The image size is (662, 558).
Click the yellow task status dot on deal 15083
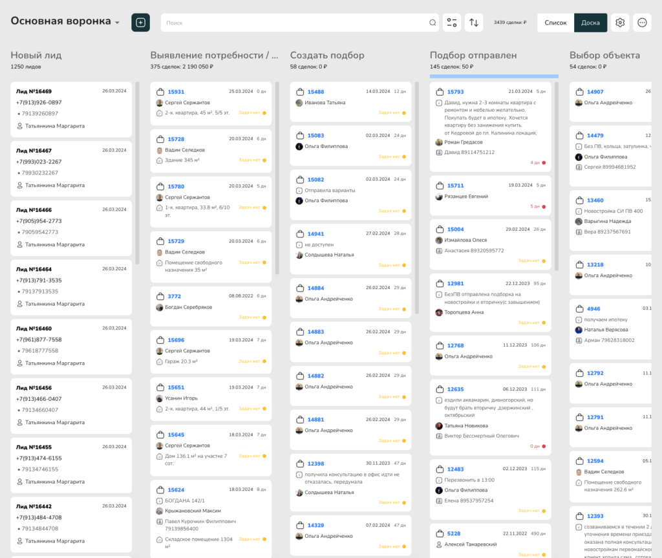pyautogui.click(x=404, y=156)
